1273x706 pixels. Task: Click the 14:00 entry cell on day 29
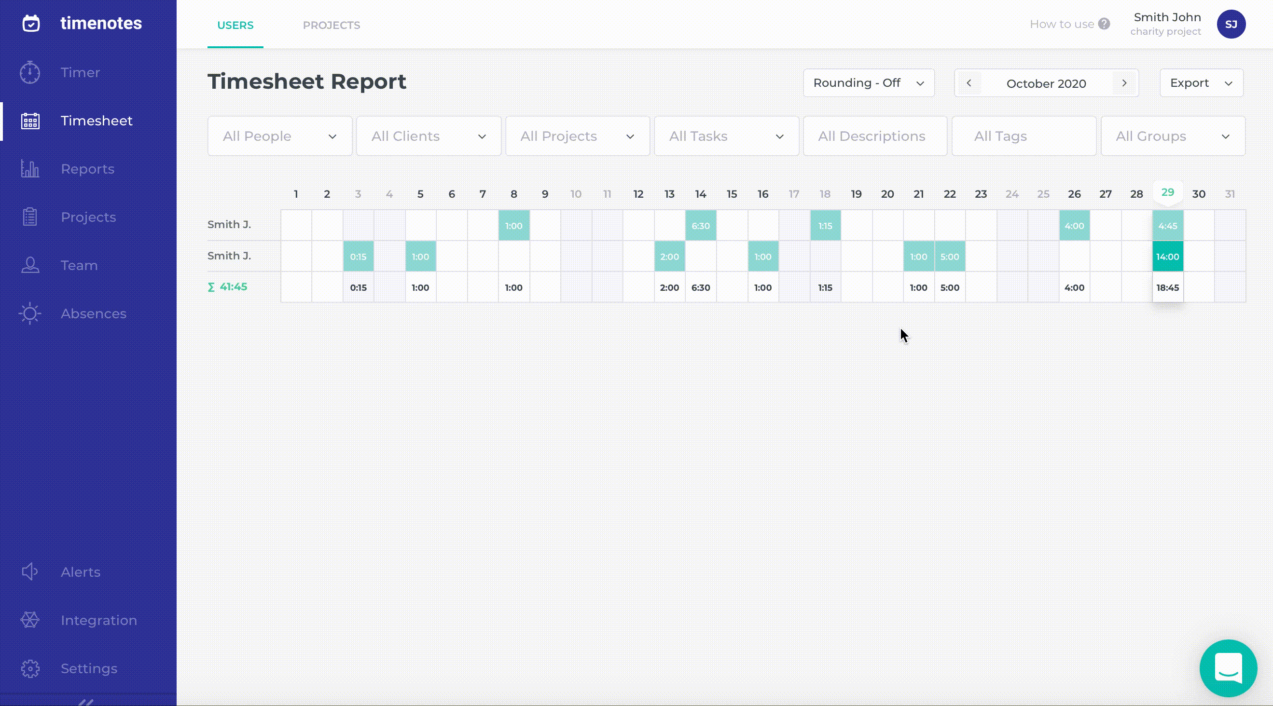point(1167,257)
